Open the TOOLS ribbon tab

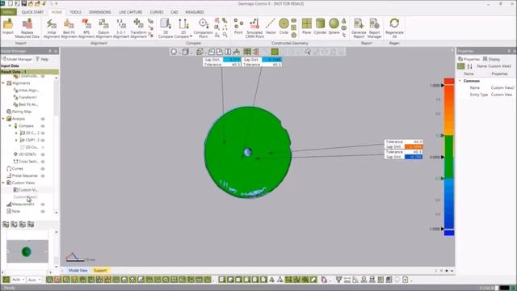[75, 12]
